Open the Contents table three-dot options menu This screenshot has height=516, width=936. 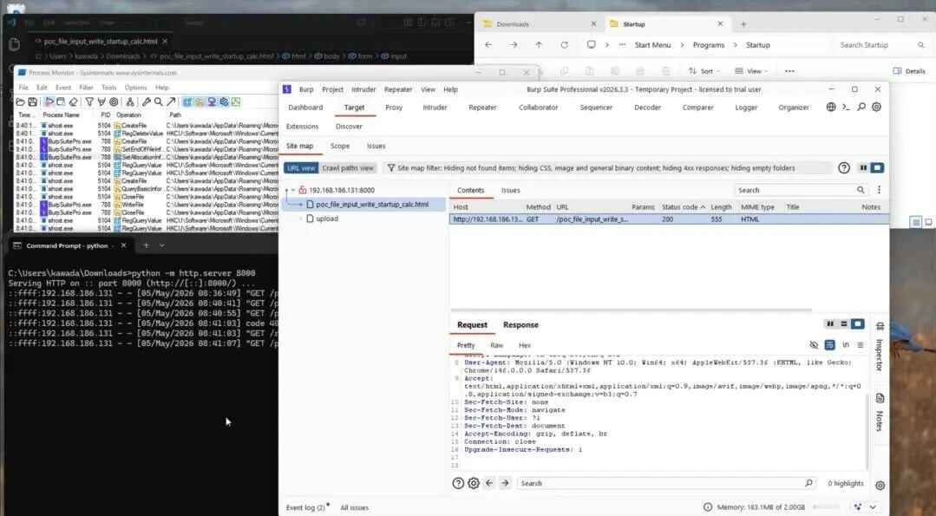coord(879,190)
